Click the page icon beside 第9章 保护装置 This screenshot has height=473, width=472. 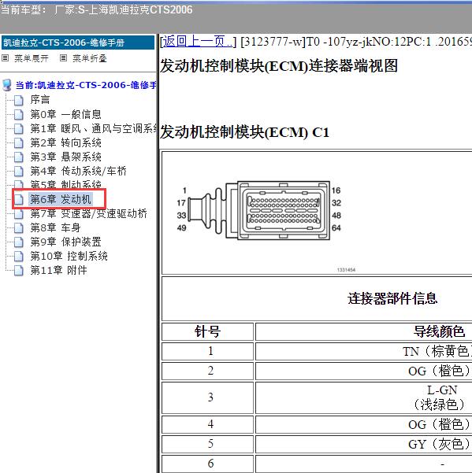click(19, 242)
